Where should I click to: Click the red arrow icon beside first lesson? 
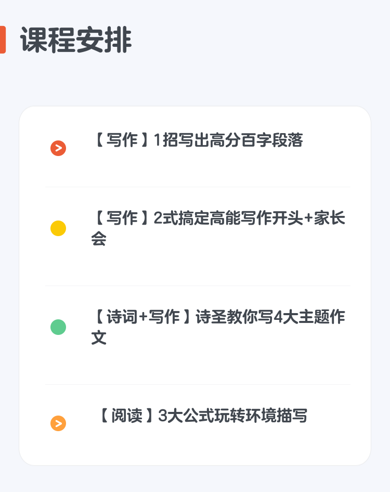click(58, 148)
